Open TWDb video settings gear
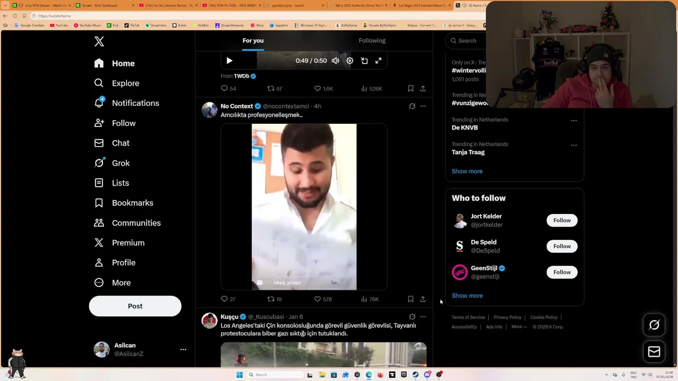 pos(350,61)
